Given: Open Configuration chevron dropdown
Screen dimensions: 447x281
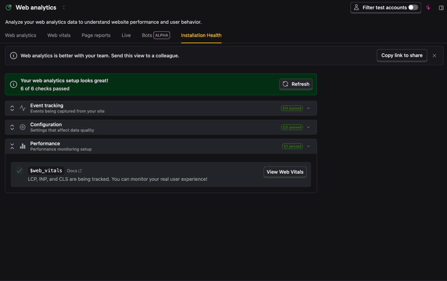Looking at the screenshot, I should 308,127.
